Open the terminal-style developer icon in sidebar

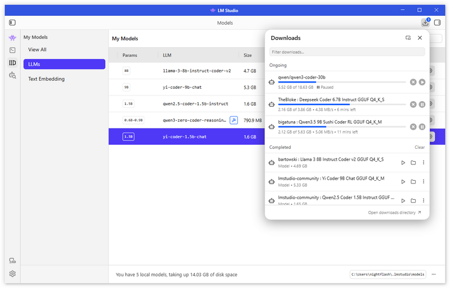click(12, 50)
